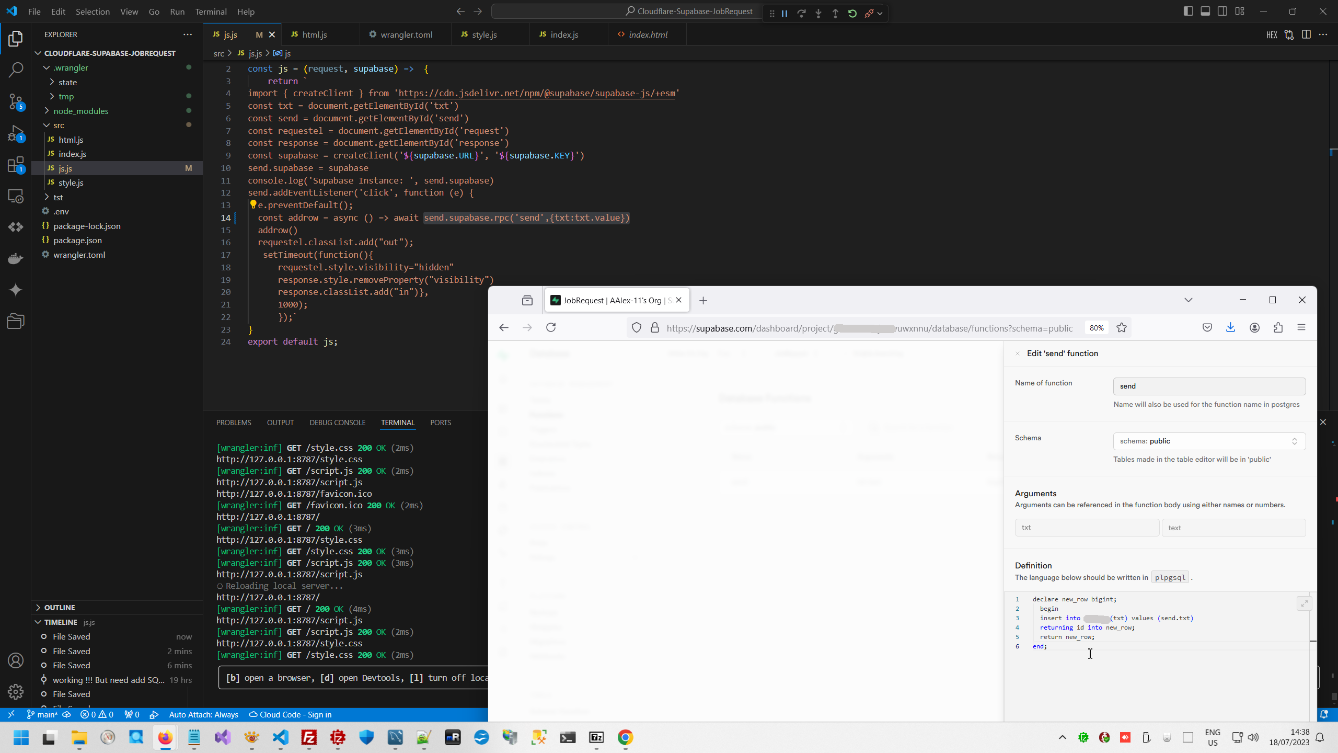1338x753 pixels.
Task: Click the Name of function input field
Action: pos(1209,386)
